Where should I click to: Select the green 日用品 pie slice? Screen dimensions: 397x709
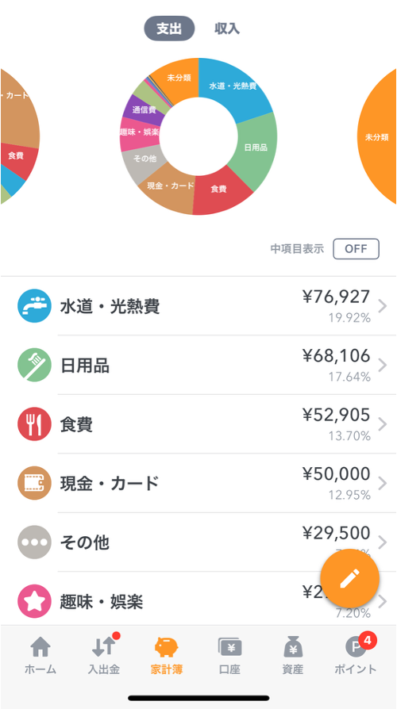tap(255, 149)
